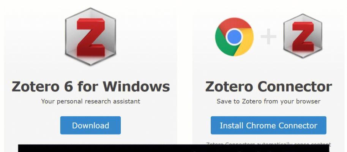Image resolution: width=347 pixels, height=152 pixels.
Task: Click the number 6 in Zotero heading
Action: [x=68, y=87]
